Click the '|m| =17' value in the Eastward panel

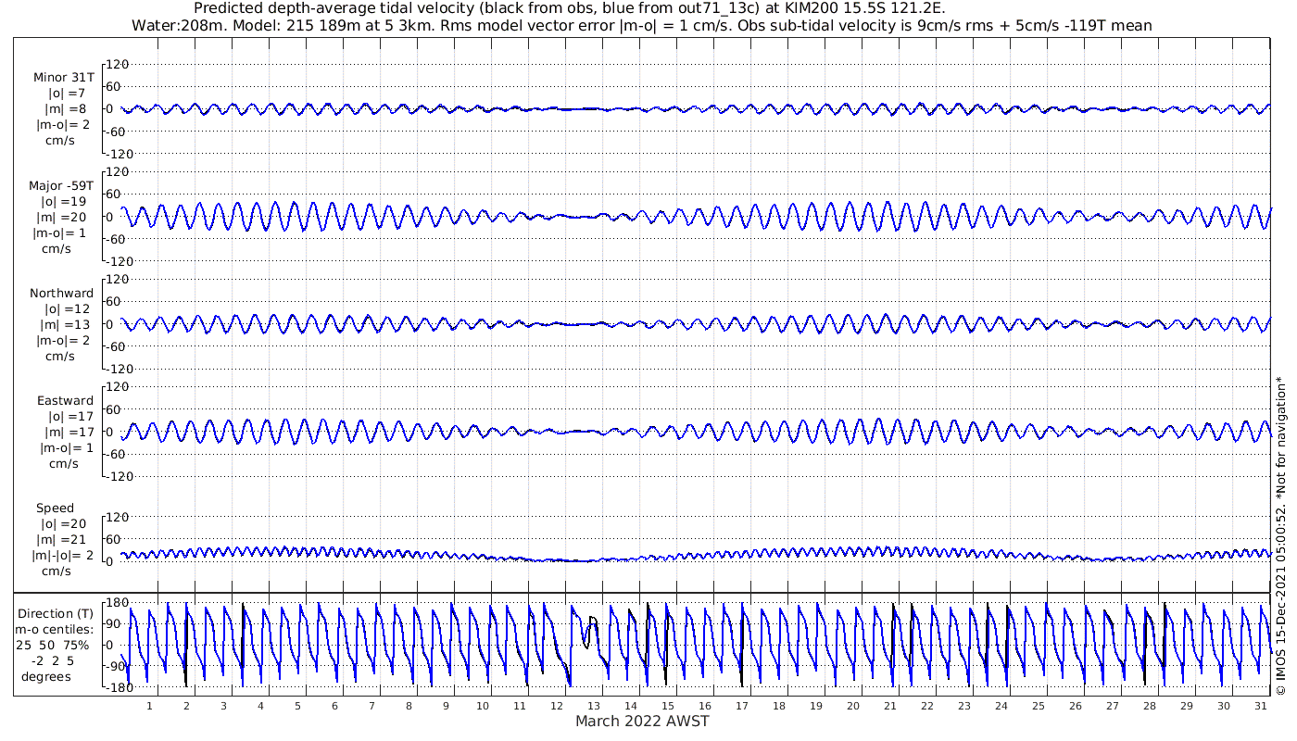[x=67, y=433]
